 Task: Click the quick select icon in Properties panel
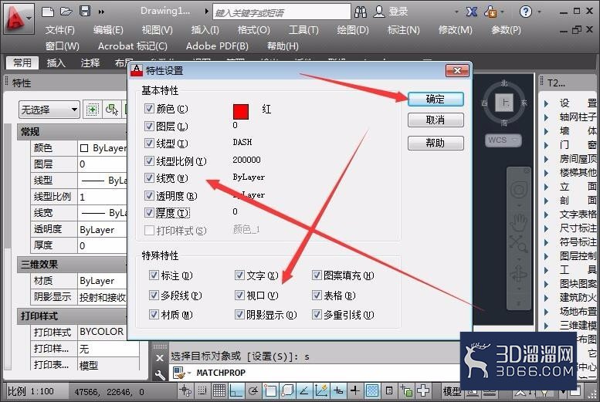click(92, 110)
